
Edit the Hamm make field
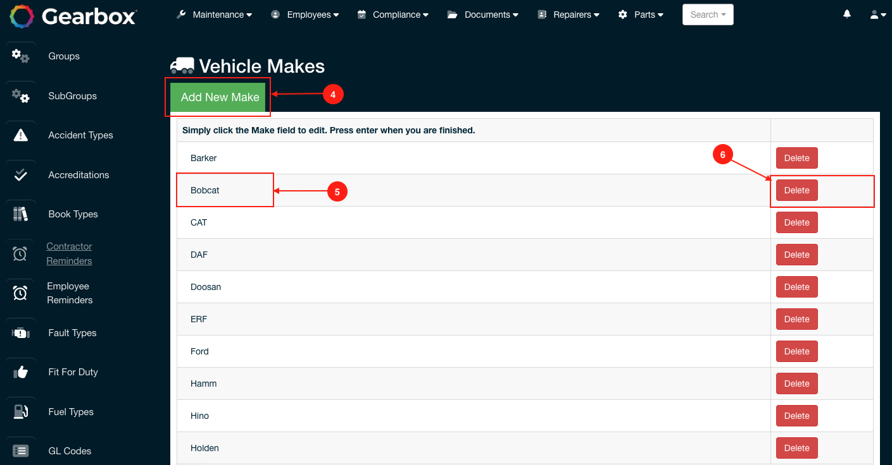[474, 383]
